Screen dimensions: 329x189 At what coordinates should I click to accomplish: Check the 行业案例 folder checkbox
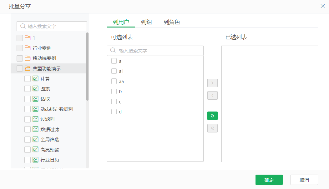point(20,48)
